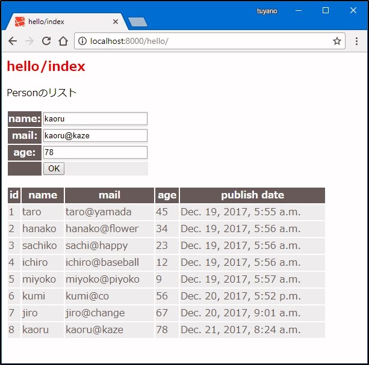Bookmark this page with the star icon
369x365 pixels.
(x=337, y=41)
